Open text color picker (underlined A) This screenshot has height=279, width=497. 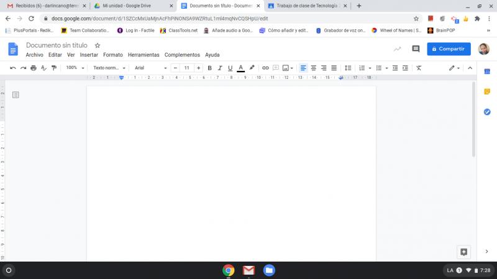[x=240, y=68]
